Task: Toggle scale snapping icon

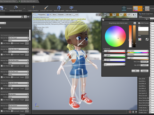Action: click(x=125, y=15)
